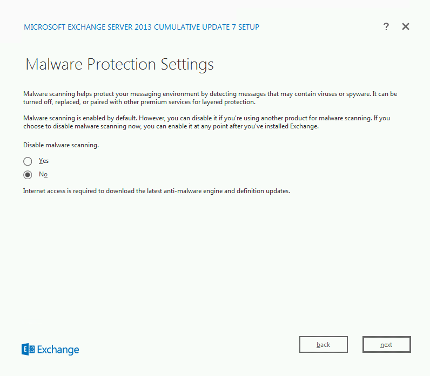Open setup help via question mark icon
The width and height of the screenshot is (430, 376).
tap(386, 26)
